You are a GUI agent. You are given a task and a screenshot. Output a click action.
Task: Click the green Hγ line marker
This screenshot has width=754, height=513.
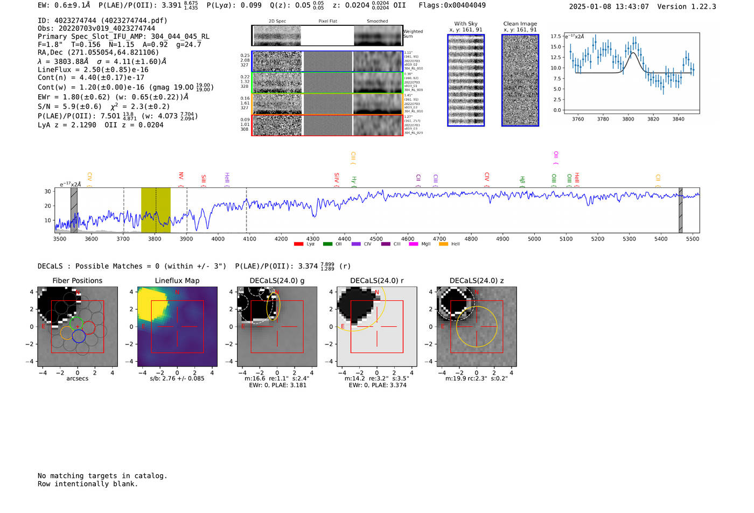click(x=354, y=181)
